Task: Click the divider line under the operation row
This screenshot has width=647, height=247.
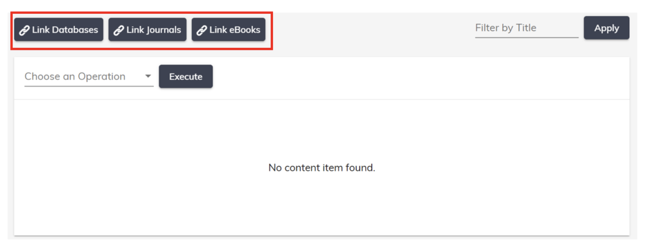Action: click(322, 99)
